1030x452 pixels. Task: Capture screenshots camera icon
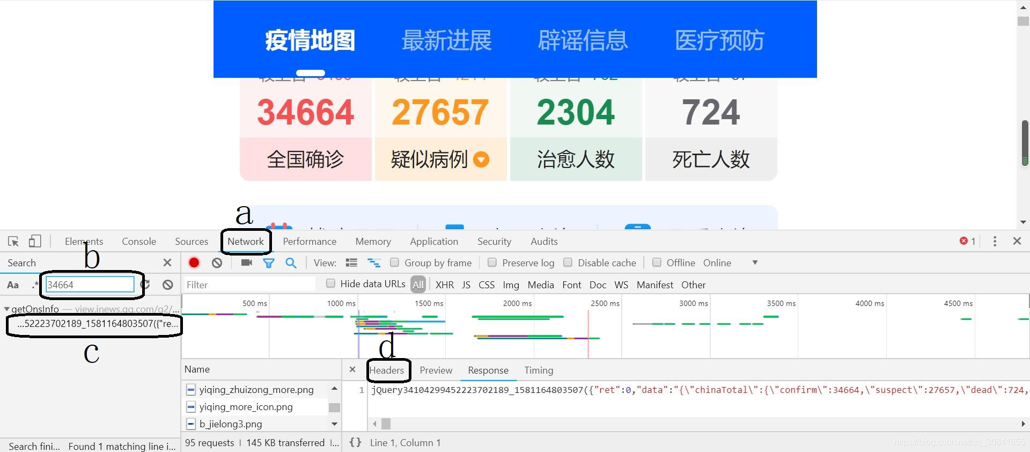pyautogui.click(x=247, y=263)
